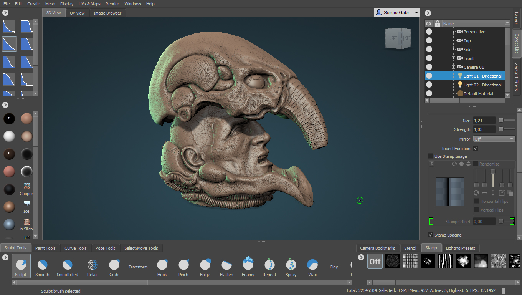Image resolution: width=522 pixels, height=295 pixels.
Task: Open the Mesh menu
Action: click(50, 4)
